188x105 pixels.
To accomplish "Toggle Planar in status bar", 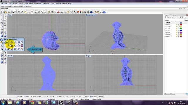I will (x=82, y=99).
